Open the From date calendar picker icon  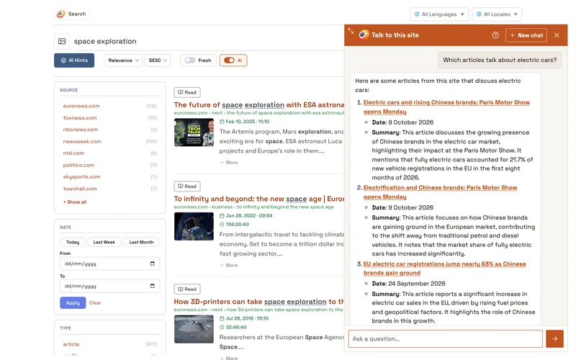[x=153, y=264]
